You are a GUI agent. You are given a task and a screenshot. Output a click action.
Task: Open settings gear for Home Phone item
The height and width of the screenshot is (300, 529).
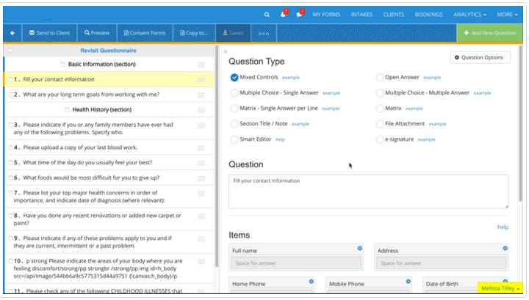311,281
